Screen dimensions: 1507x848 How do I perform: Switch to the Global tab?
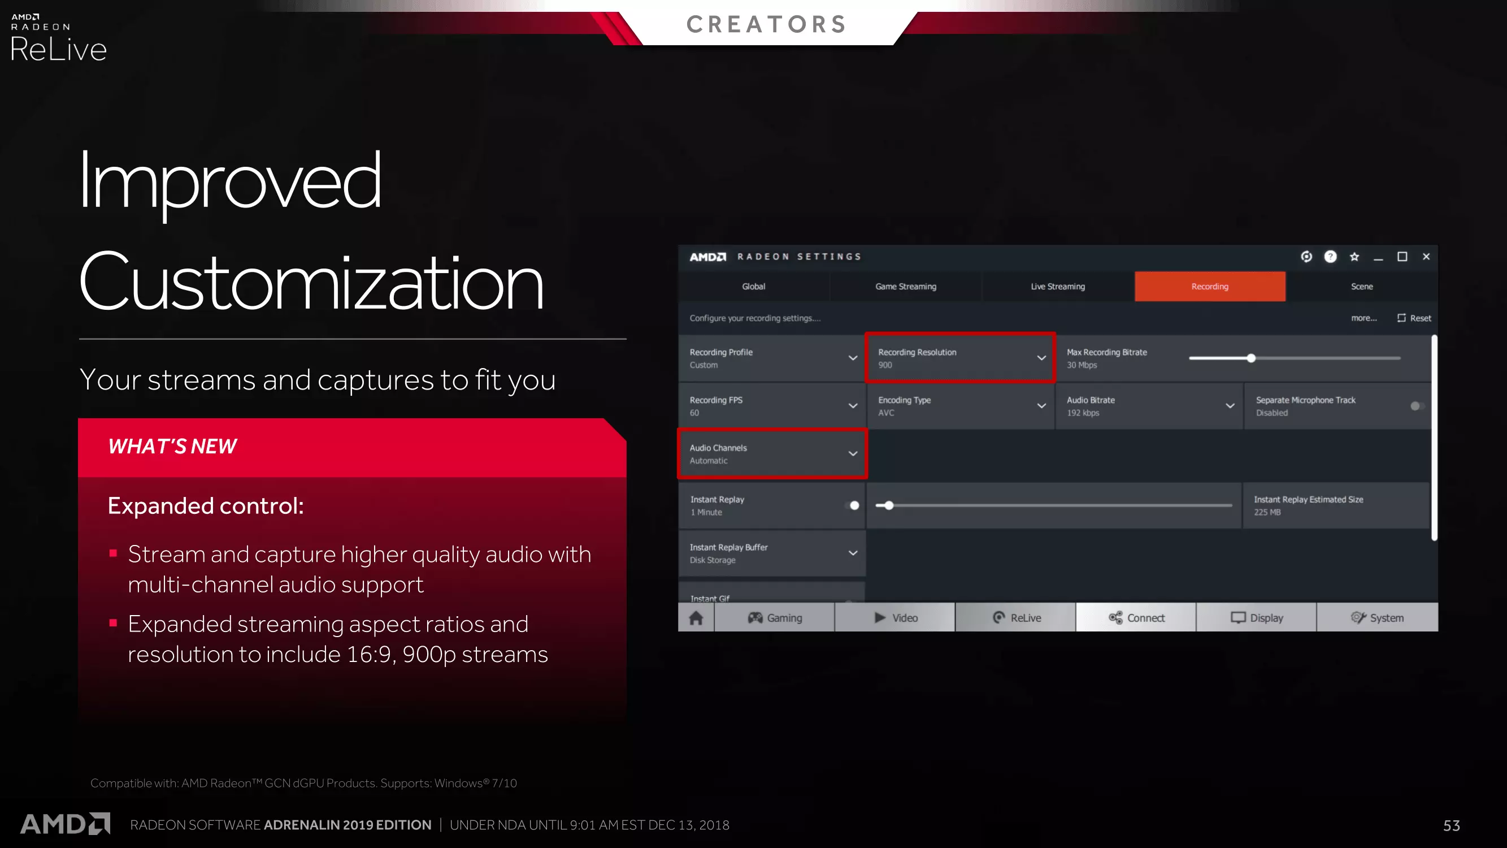point(754,287)
